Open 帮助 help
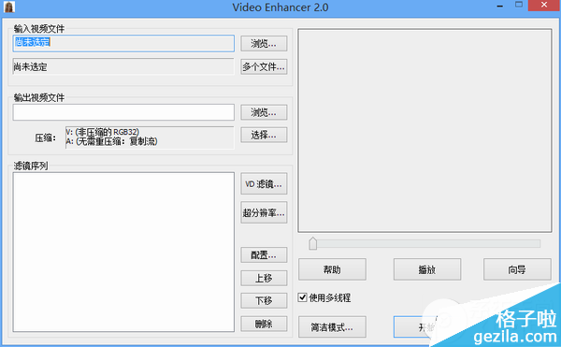 332,269
